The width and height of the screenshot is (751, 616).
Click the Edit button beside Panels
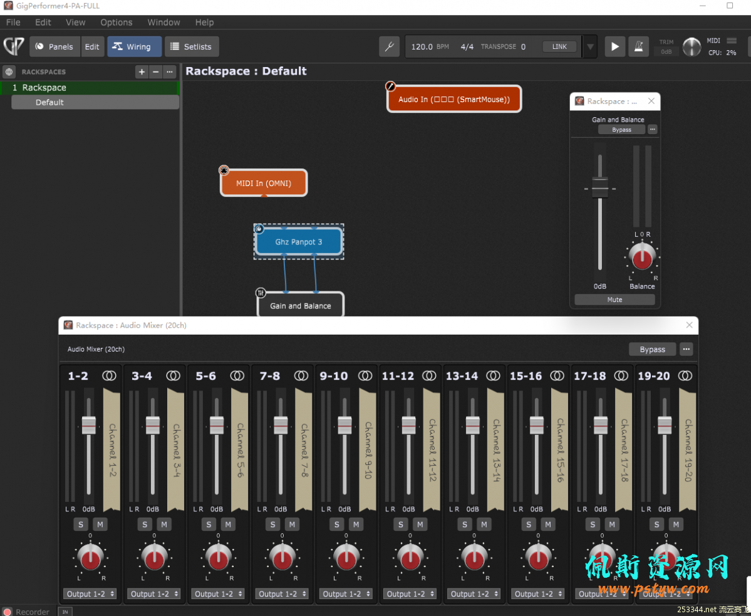pos(92,46)
